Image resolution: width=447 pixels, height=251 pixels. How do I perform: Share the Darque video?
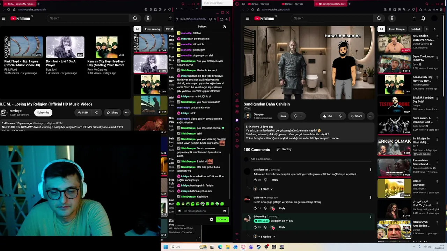pos(356,116)
